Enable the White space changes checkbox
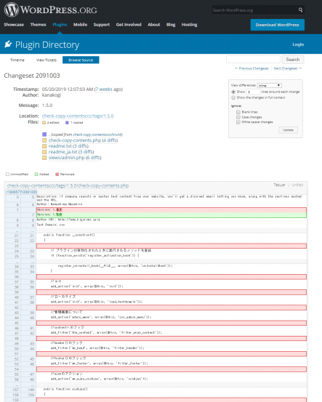Screen dimensions: 322x402 [238, 122]
